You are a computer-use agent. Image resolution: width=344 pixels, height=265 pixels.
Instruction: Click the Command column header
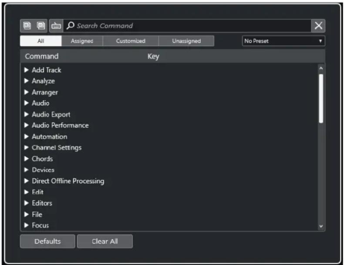point(42,56)
